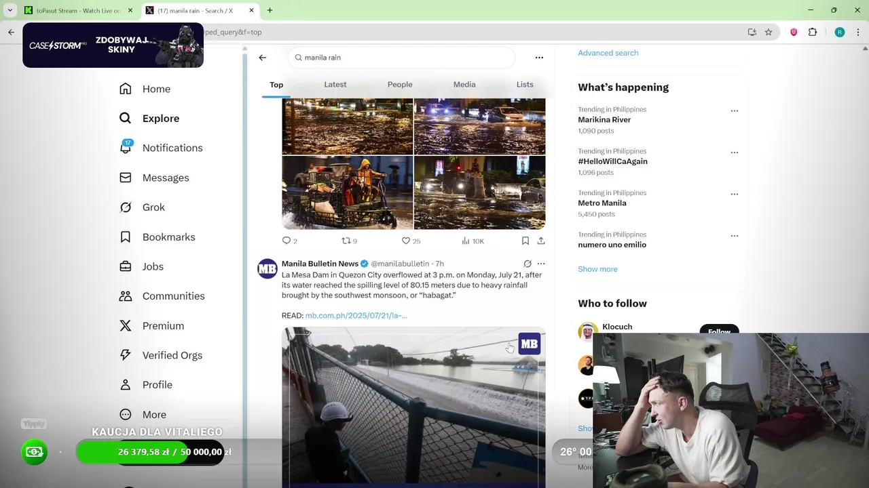Switch to the Lists tab
Image resolution: width=869 pixels, height=488 pixels.
point(525,85)
